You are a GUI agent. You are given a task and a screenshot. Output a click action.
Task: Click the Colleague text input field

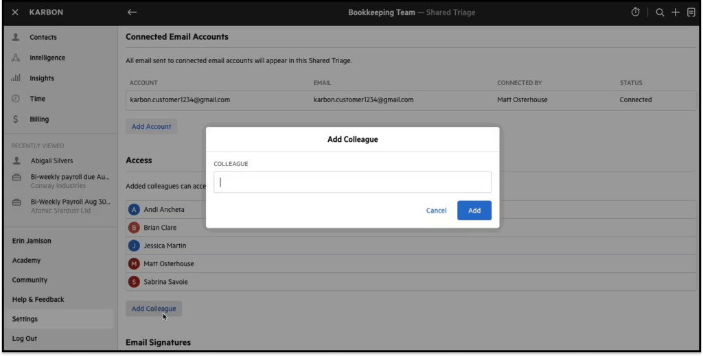352,182
